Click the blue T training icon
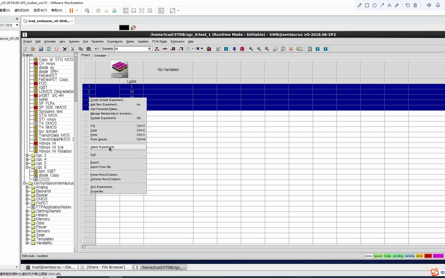The image size is (445, 278). coord(326,49)
